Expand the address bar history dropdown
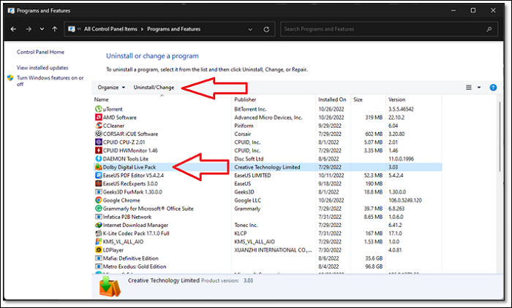 (250, 29)
